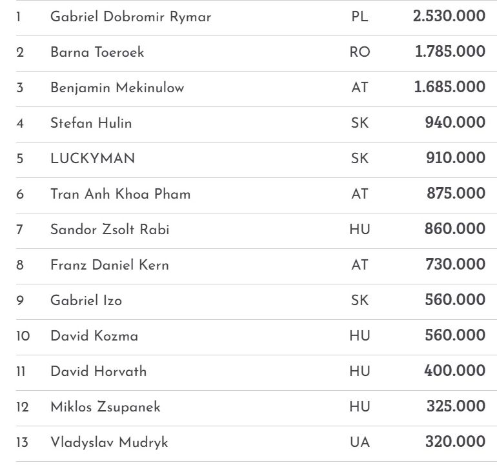Click the 2.530.000 chip count
This screenshot has width=497, height=465.
click(449, 16)
